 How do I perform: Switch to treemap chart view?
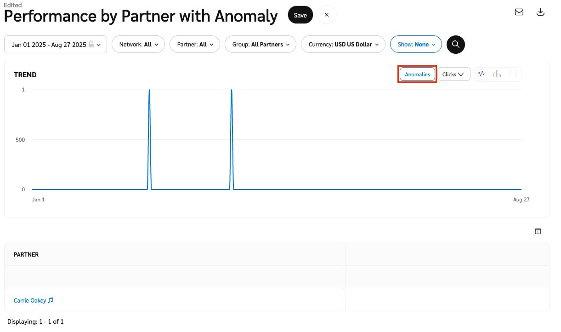click(x=513, y=74)
